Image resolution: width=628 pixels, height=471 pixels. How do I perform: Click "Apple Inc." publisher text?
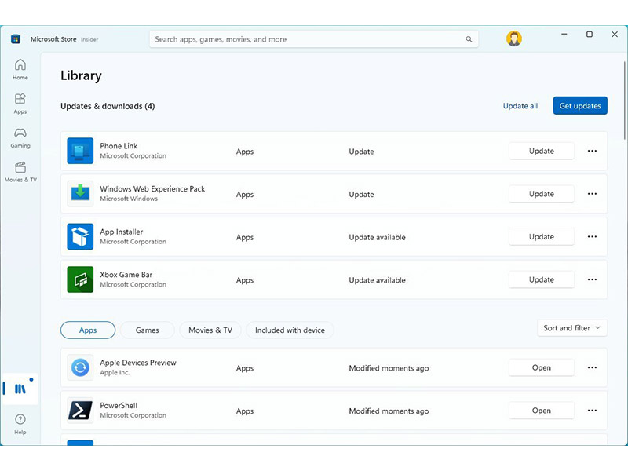(115, 372)
